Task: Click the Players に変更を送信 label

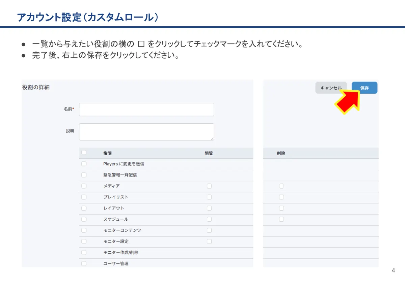Action: click(124, 164)
